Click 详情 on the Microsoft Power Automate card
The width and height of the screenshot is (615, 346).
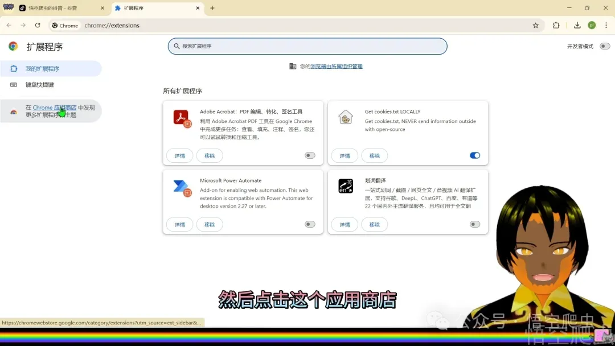(179, 224)
